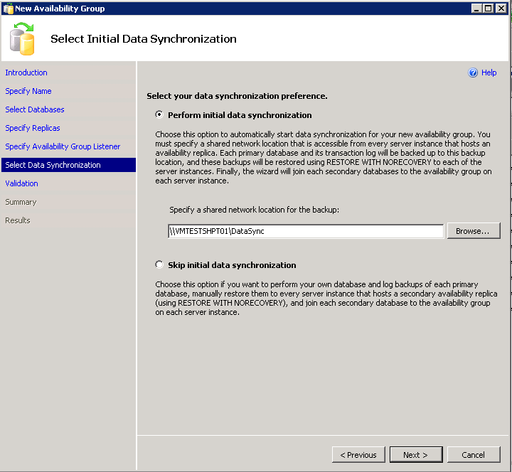Navigate to Select Databases step
This screenshot has height=472, width=512.
(35, 109)
